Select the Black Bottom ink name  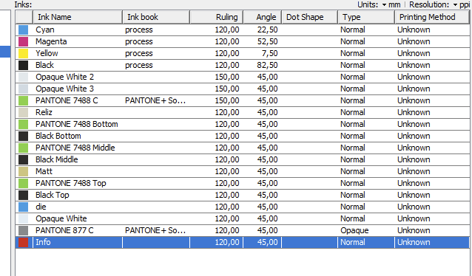click(x=58, y=136)
